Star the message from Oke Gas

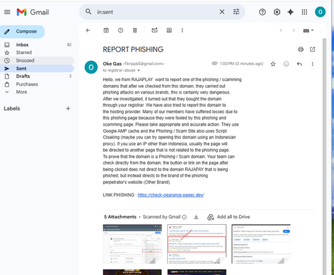[273, 64]
